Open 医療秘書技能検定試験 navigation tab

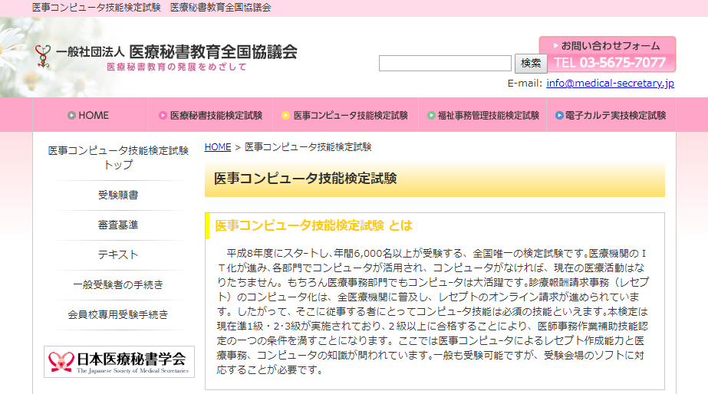click(210, 115)
